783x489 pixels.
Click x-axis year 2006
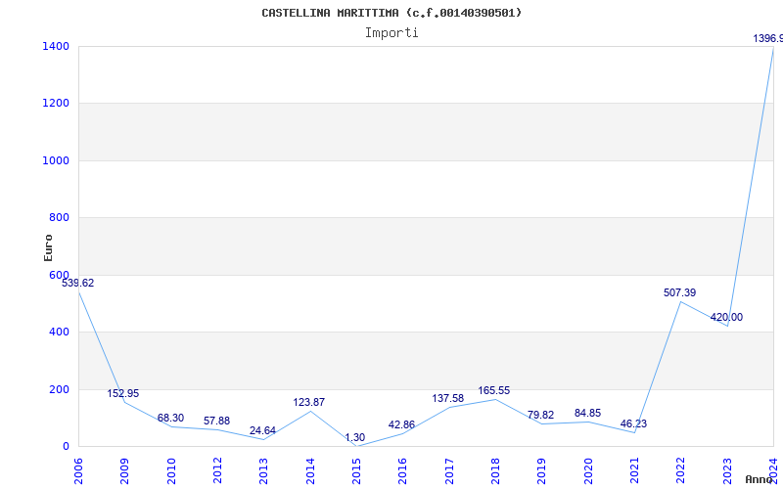(x=78, y=471)
